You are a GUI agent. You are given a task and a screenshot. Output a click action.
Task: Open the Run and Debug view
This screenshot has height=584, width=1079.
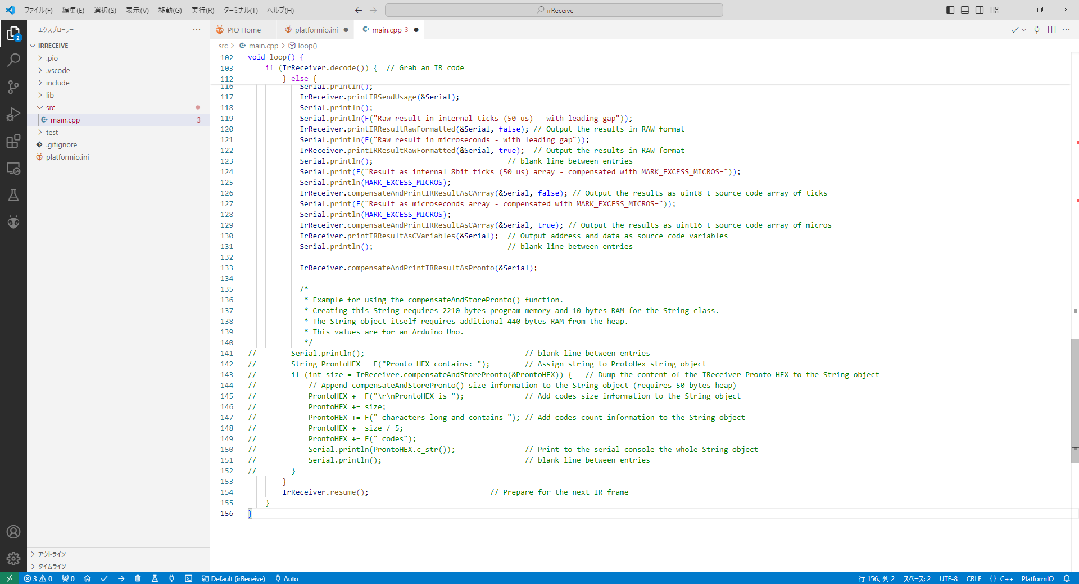click(13, 114)
